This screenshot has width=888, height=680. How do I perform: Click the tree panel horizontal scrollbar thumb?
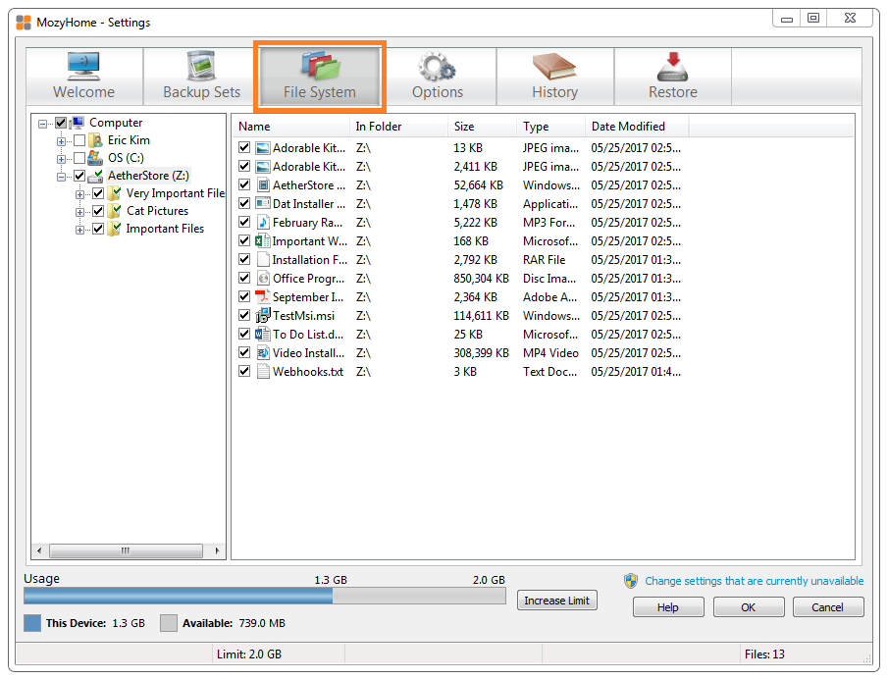pos(126,550)
